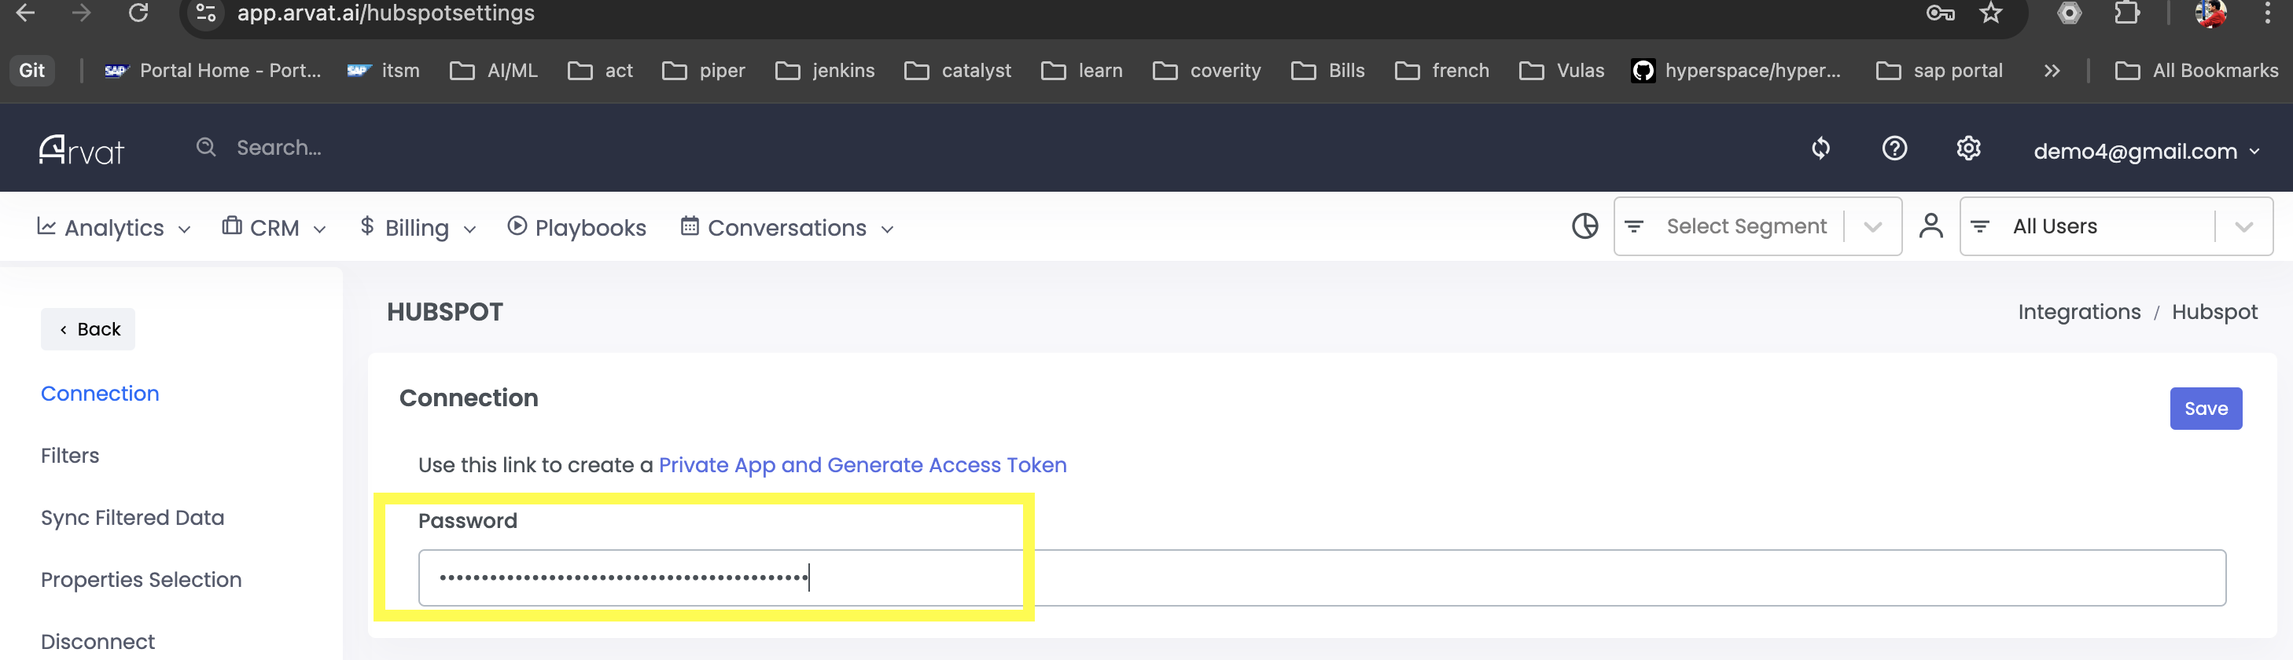Click the Hubspot breadcrumb
Screen dimensions: 2293x660
click(x=2214, y=311)
